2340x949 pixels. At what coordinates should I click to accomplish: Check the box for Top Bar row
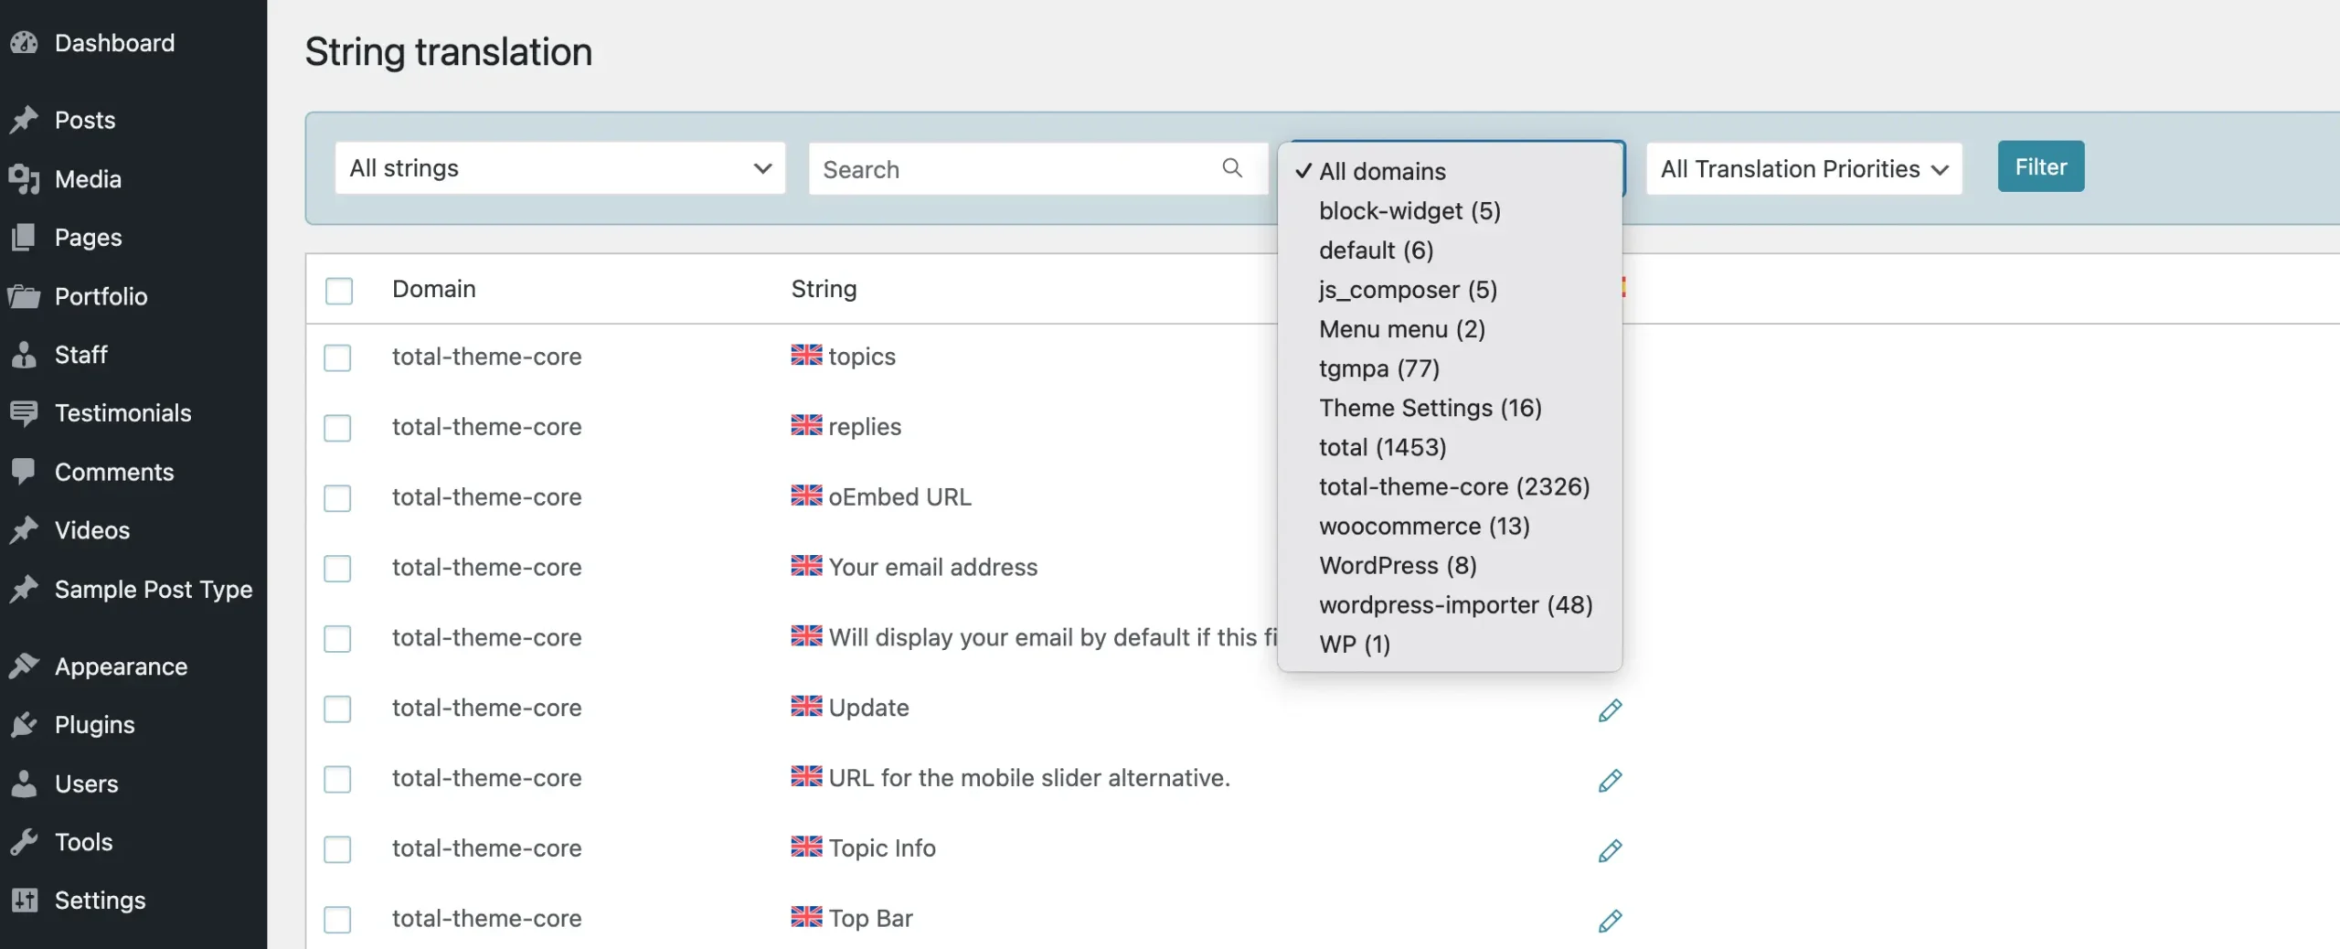tap(337, 920)
